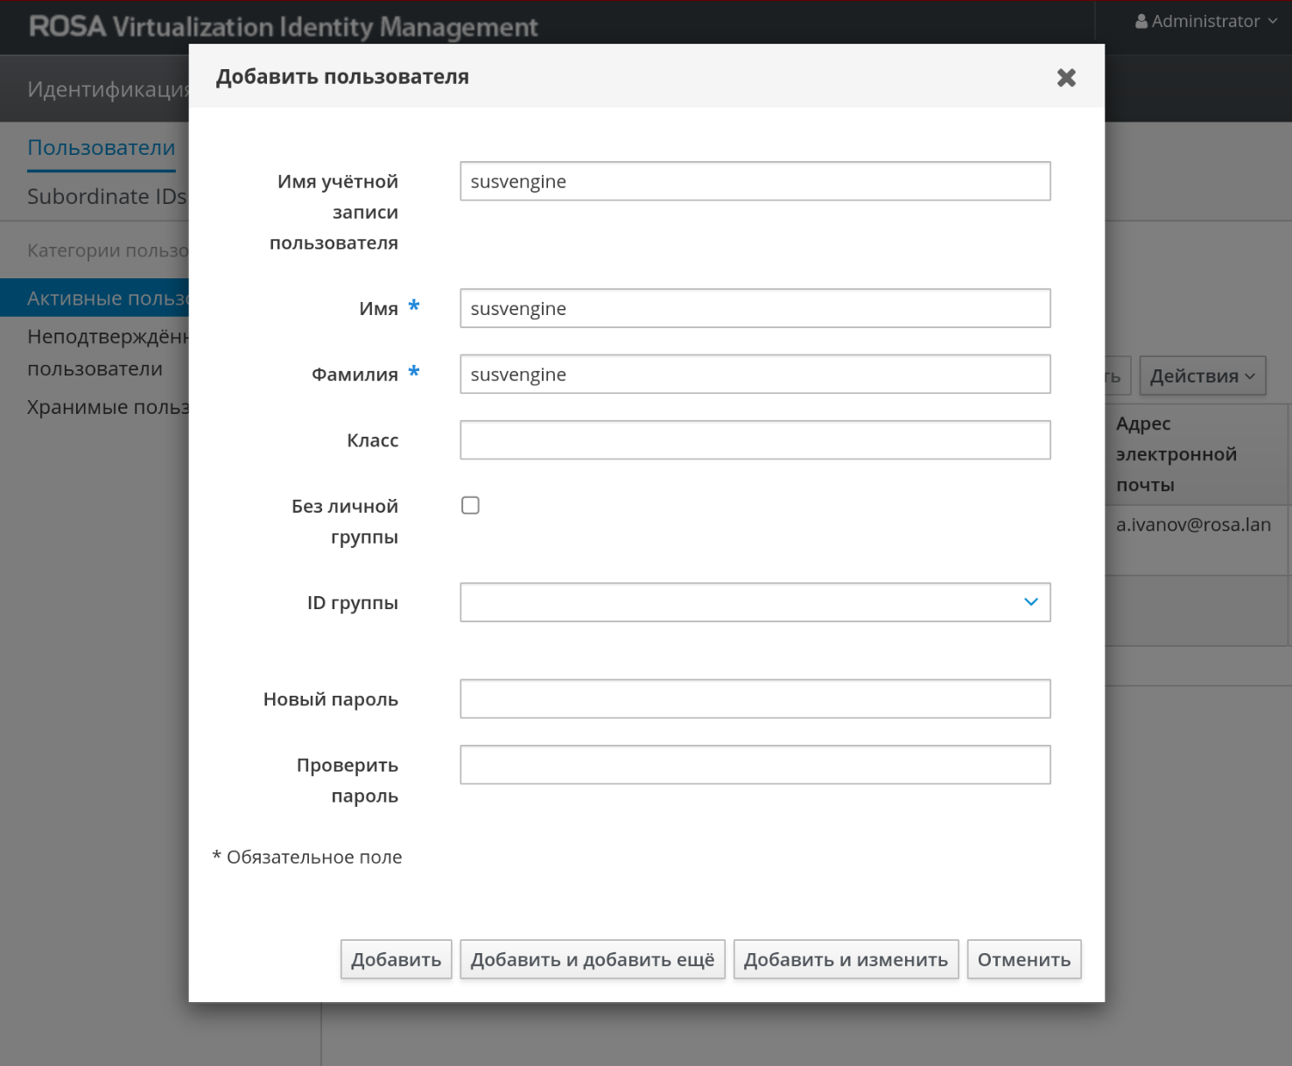The height and width of the screenshot is (1066, 1292).
Task: Click the 'Добавить и изменить' button
Action: [x=846, y=959]
